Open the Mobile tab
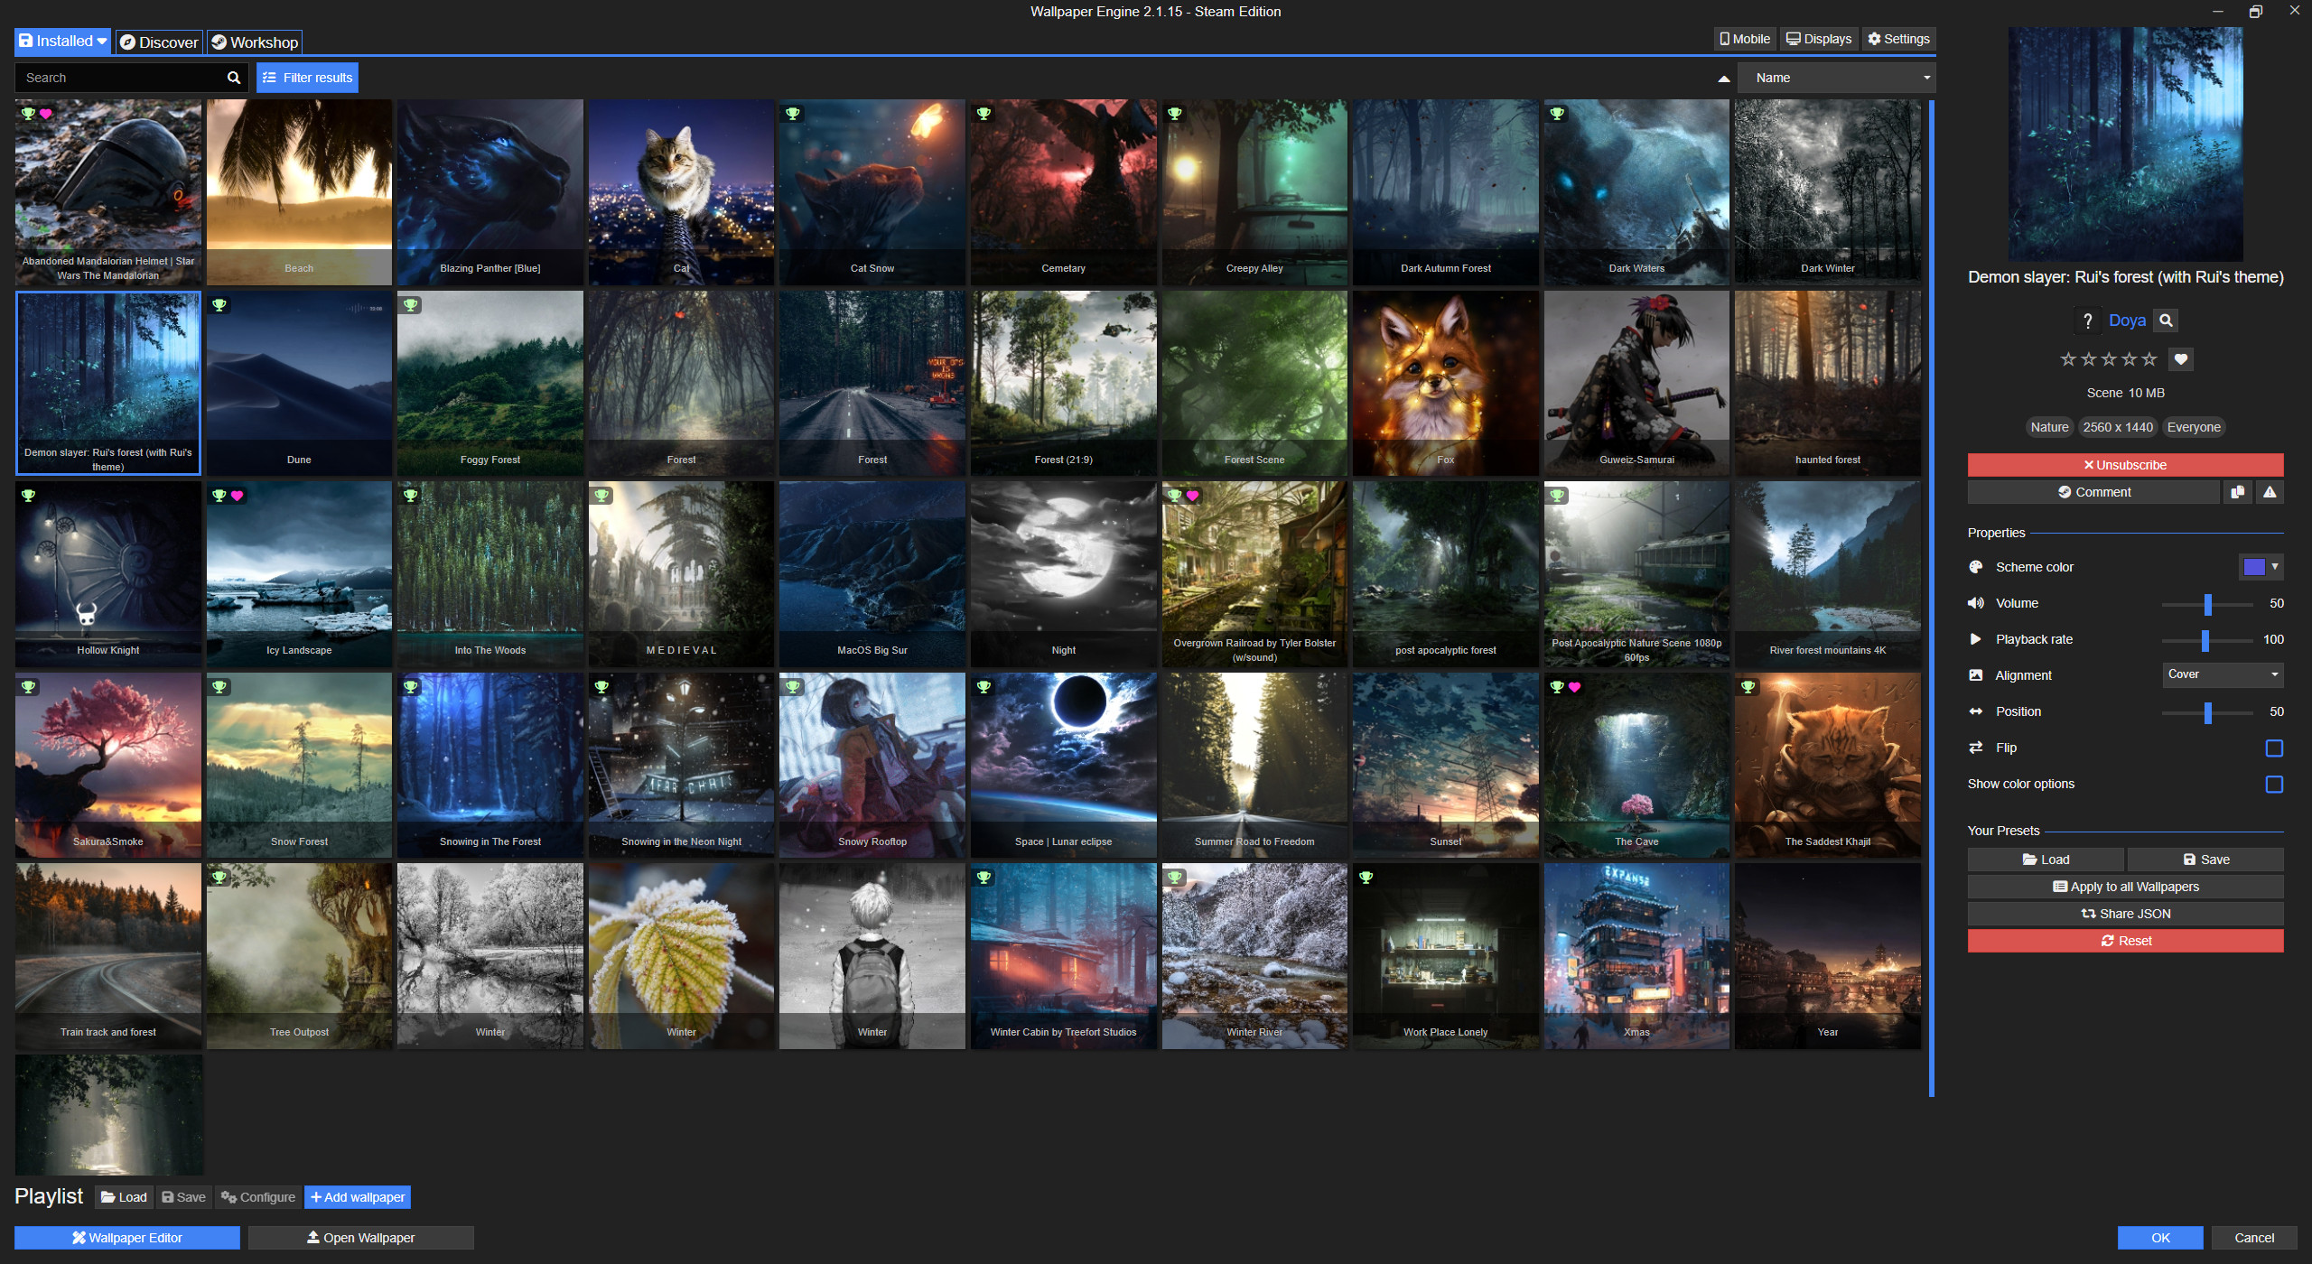2312x1264 pixels. [1745, 39]
